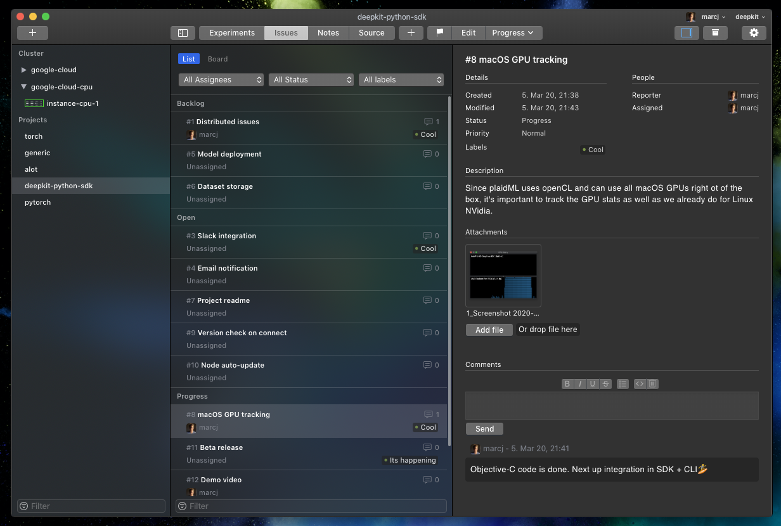Select the flag icon in the toolbar
Screen dimensions: 781x526
pyautogui.click(x=438, y=32)
